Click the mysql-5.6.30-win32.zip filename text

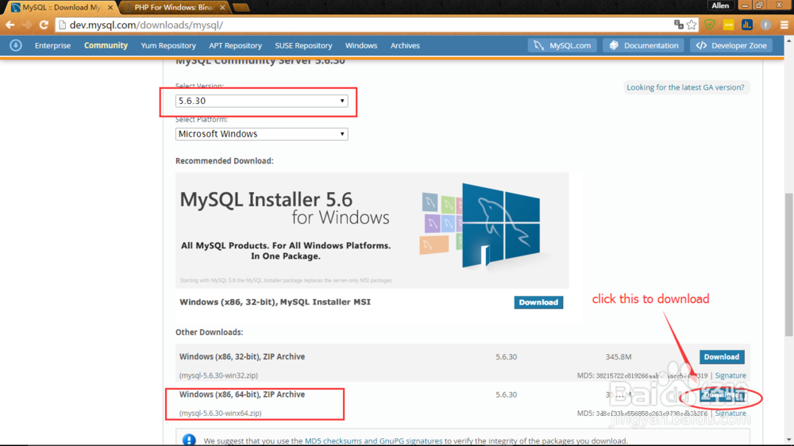[x=219, y=375]
